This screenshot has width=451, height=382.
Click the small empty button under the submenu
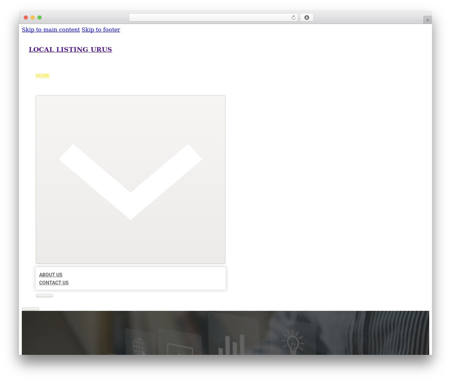pyautogui.click(x=44, y=296)
